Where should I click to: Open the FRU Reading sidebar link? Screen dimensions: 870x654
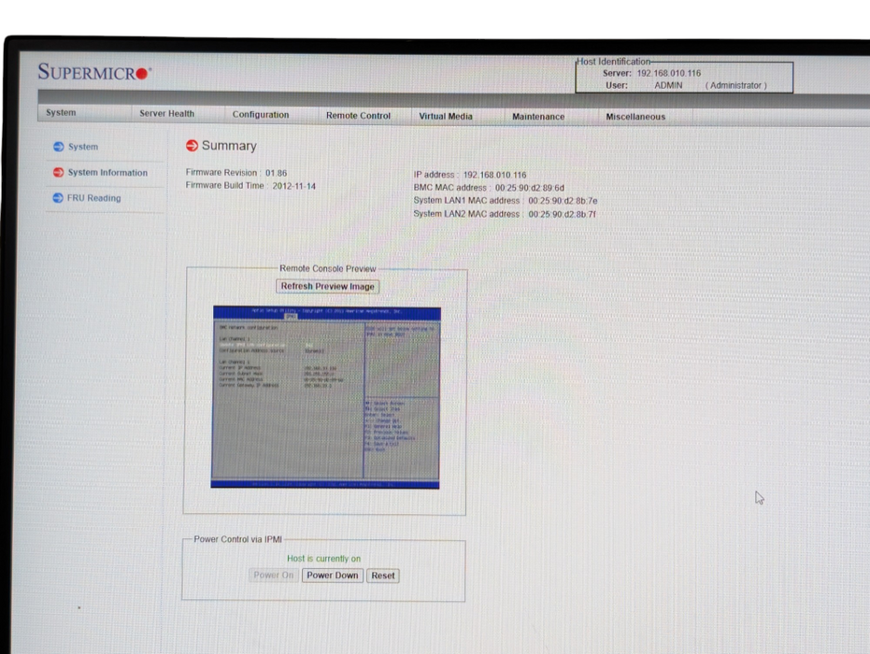pyautogui.click(x=93, y=198)
